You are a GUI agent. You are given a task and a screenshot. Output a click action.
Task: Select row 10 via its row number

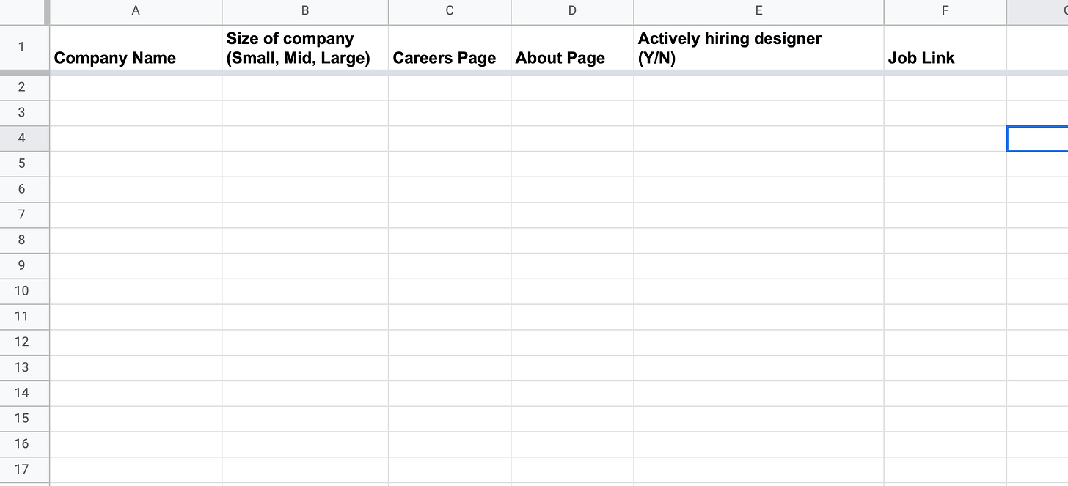click(23, 291)
